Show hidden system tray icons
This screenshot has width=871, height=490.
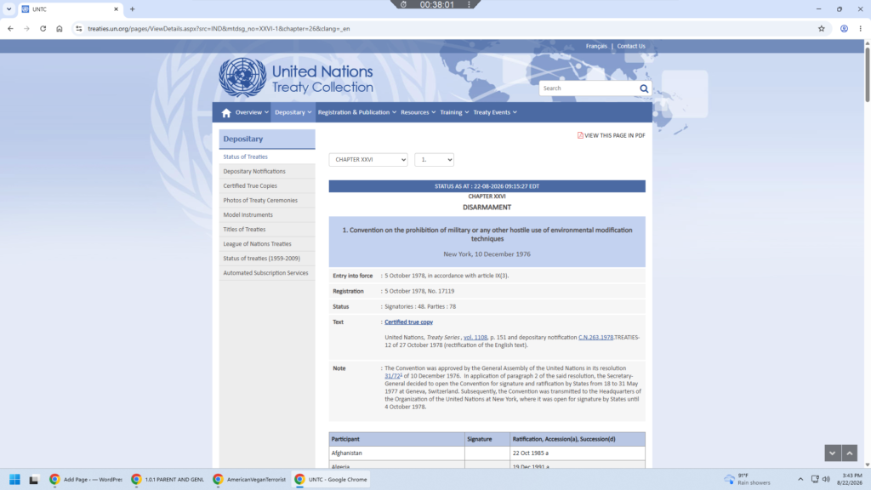click(x=800, y=479)
